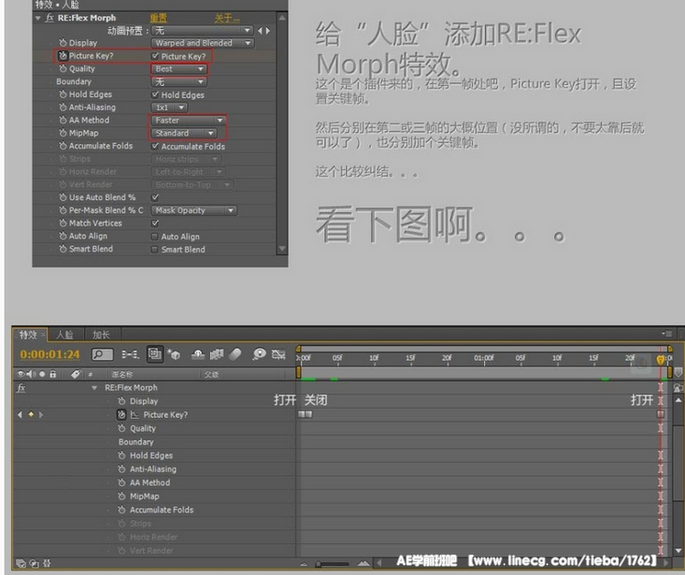This screenshot has width=685, height=575.
Task: Uncheck Match Vertices checkbox
Action: (x=155, y=223)
